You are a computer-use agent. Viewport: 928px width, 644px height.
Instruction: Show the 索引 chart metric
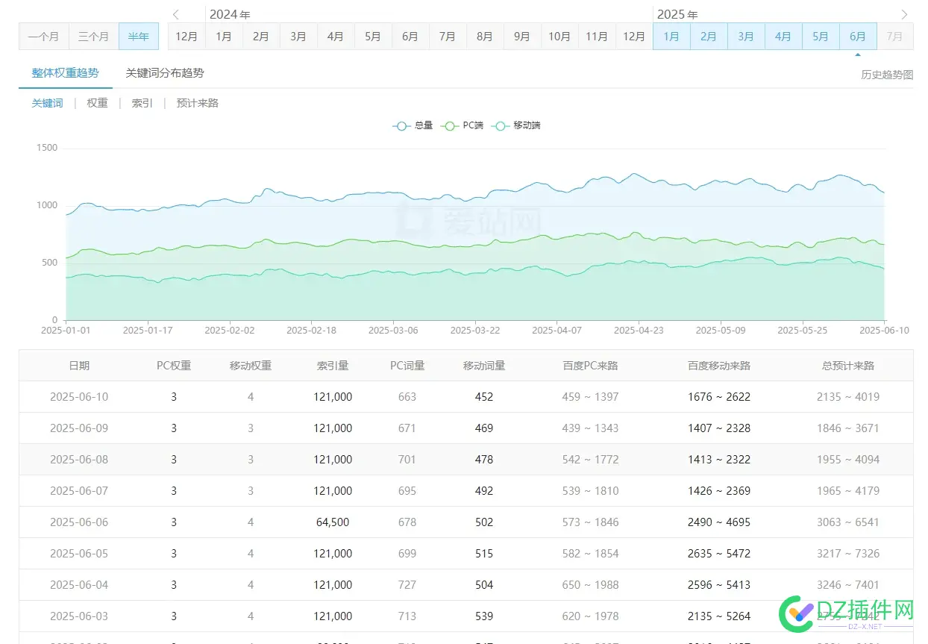click(x=142, y=103)
